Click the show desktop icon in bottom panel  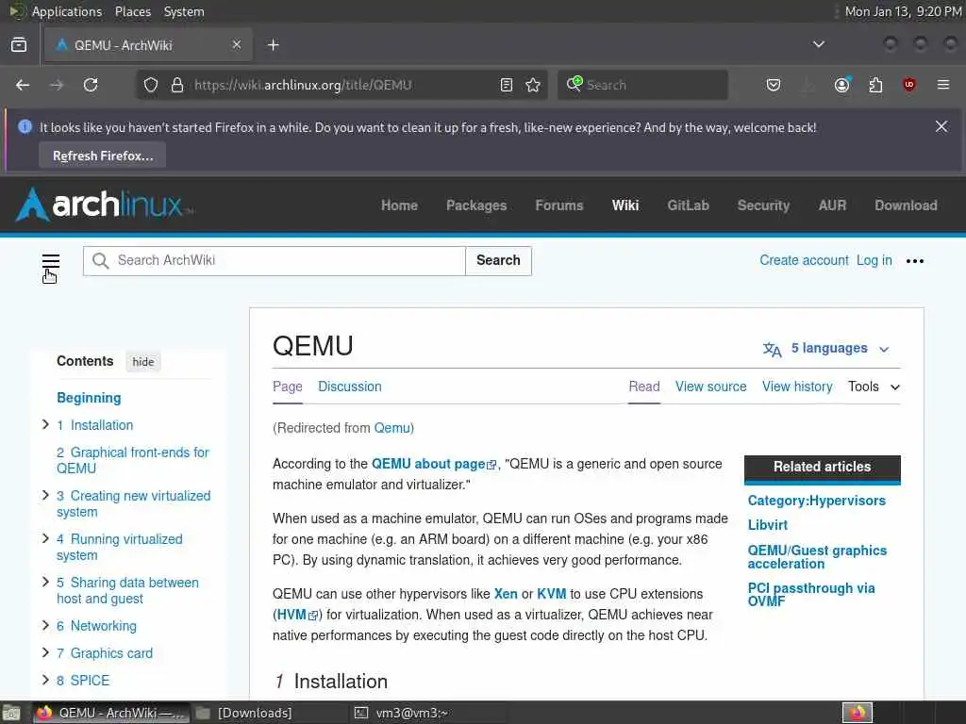pyautogui.click(x=11, y=713)
